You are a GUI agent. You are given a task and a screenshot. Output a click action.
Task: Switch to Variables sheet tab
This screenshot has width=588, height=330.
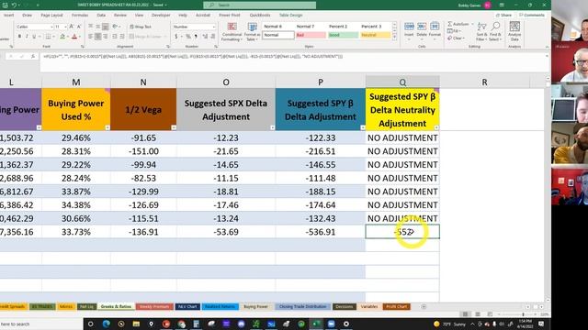(x=369, y=306)
